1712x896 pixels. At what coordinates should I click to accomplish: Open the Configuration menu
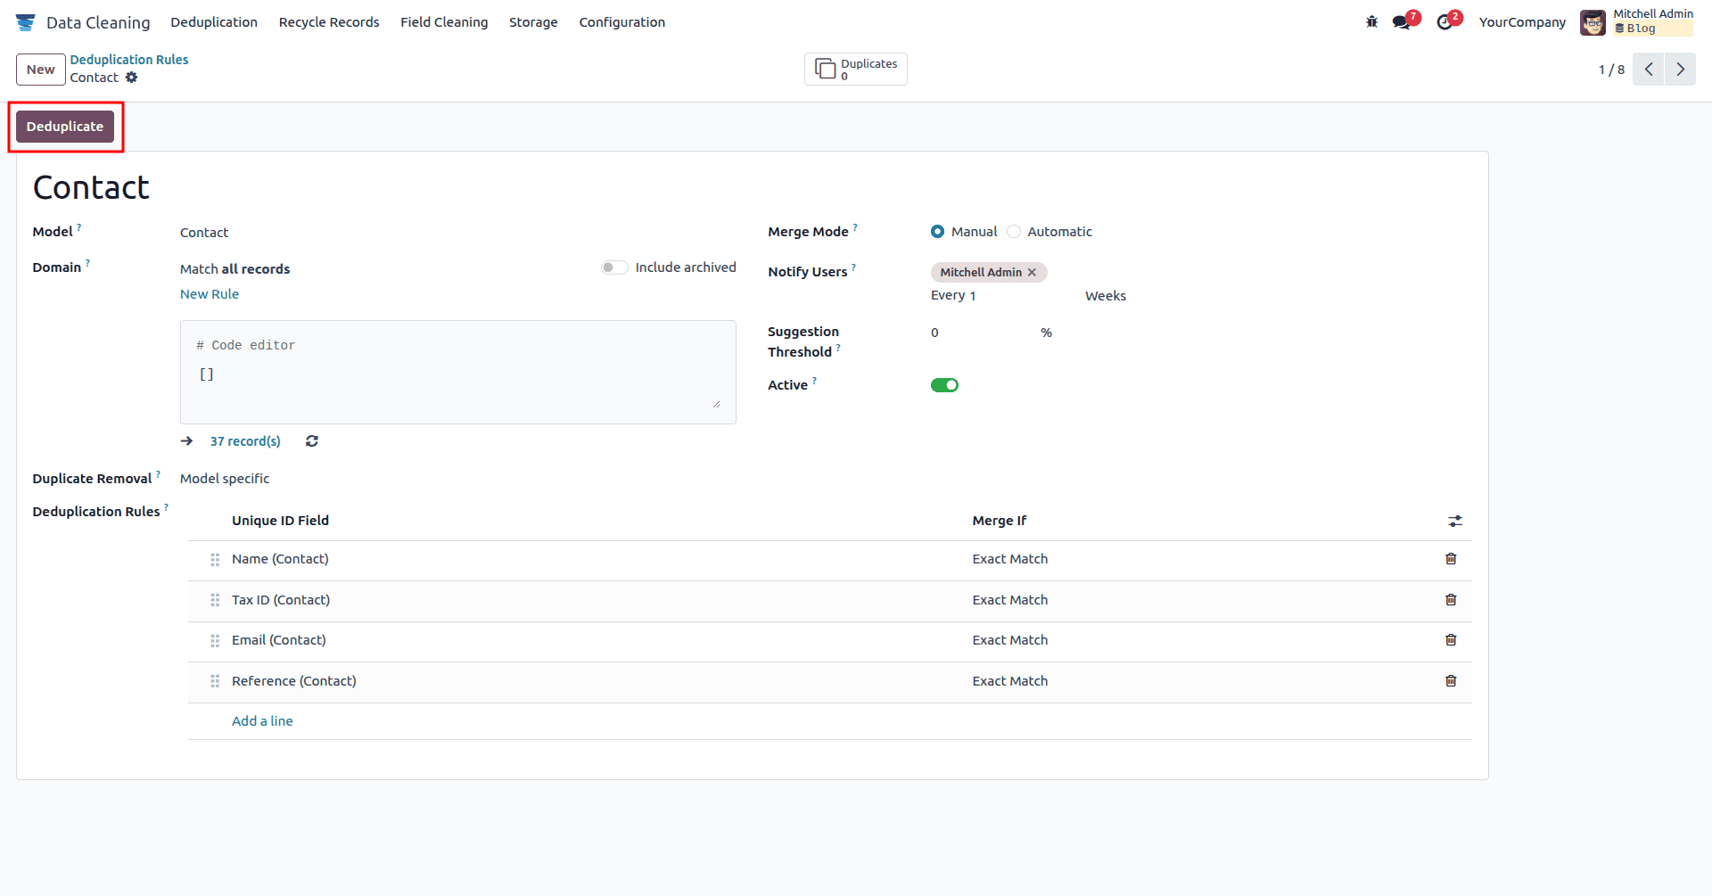coord(621,21)
